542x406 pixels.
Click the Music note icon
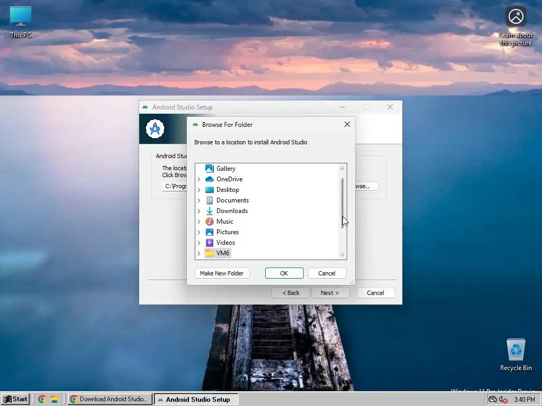pyautogui.click(x=210, y=222)
